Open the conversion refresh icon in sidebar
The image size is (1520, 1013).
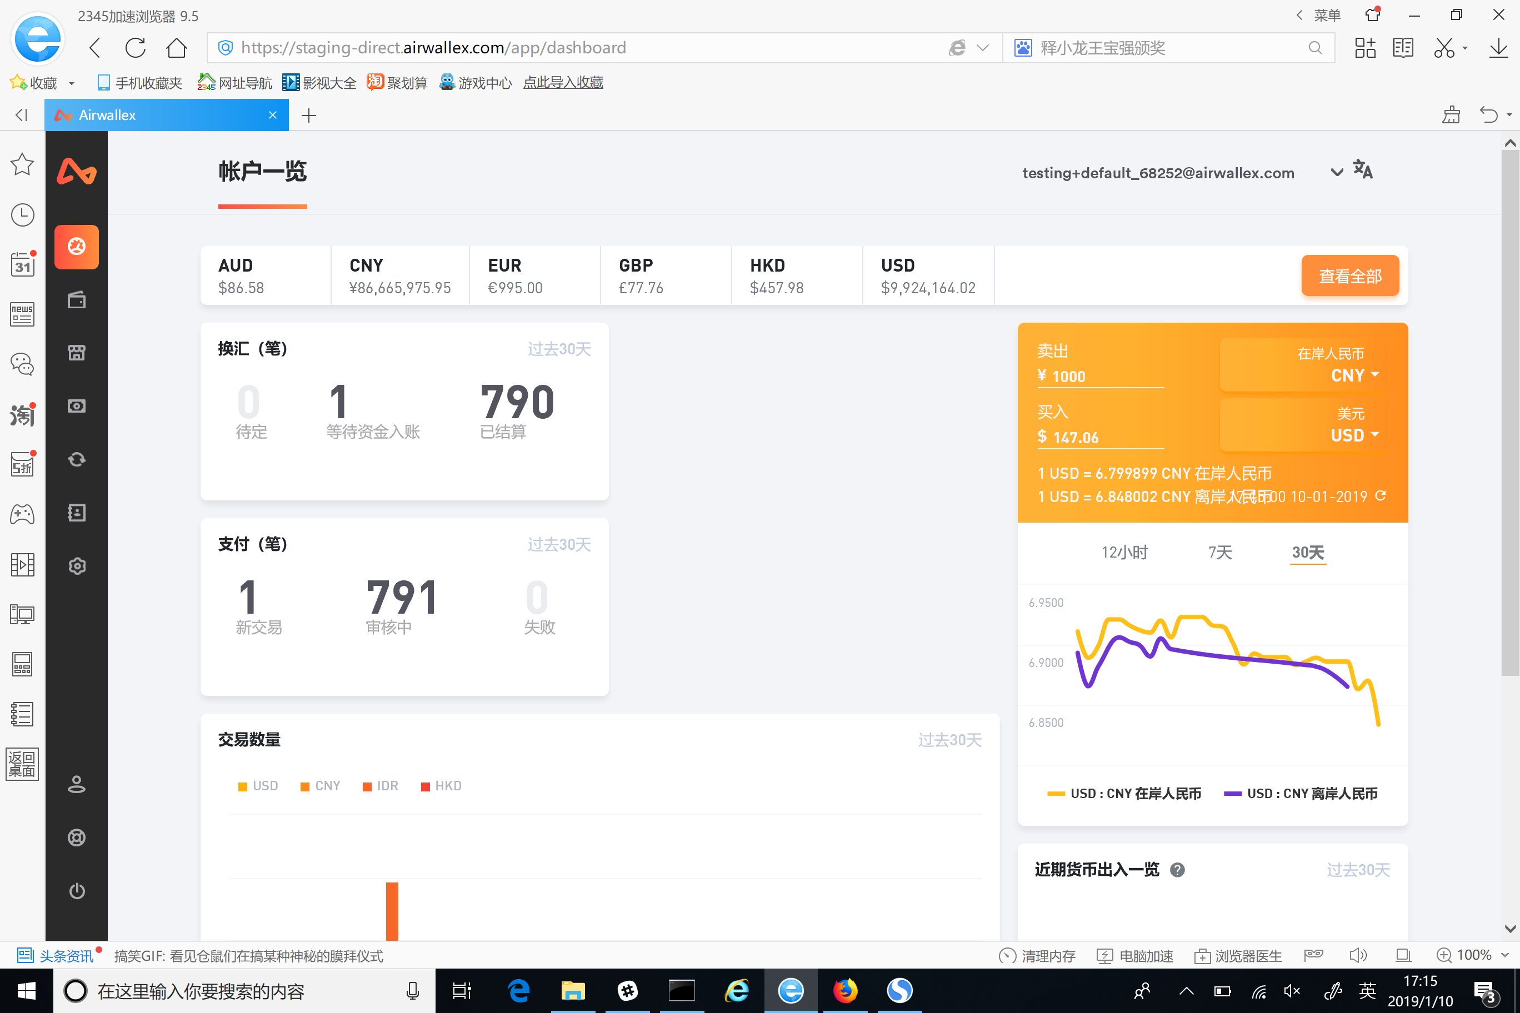pos(76,459)
